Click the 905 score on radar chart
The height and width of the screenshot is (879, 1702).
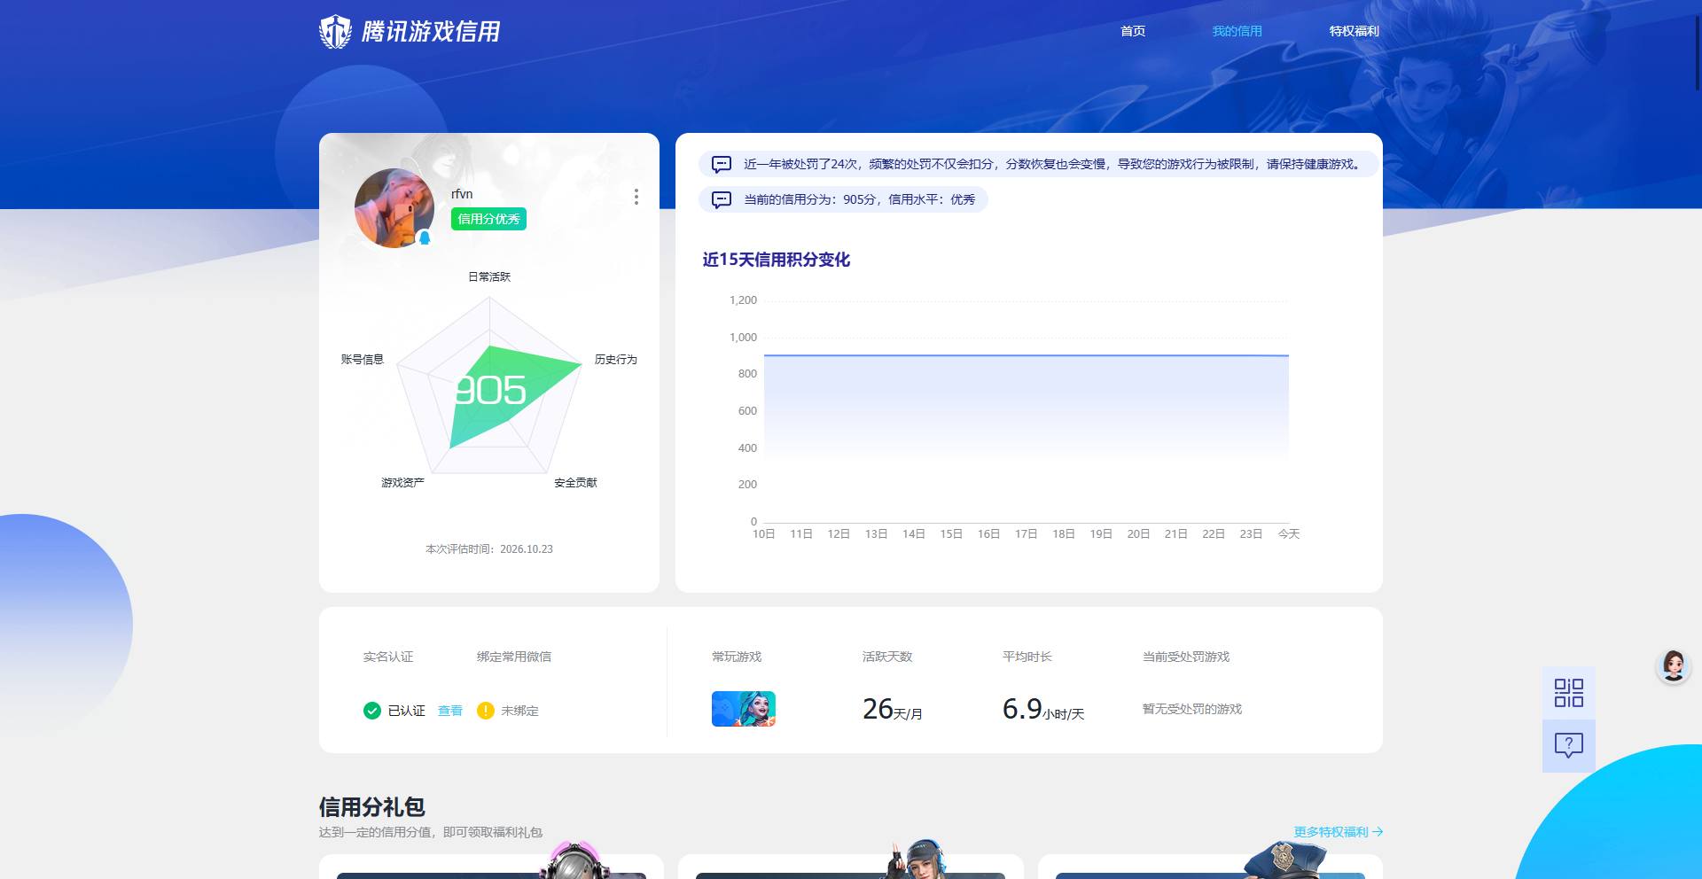pyautogui.click(x=490, y=391)
